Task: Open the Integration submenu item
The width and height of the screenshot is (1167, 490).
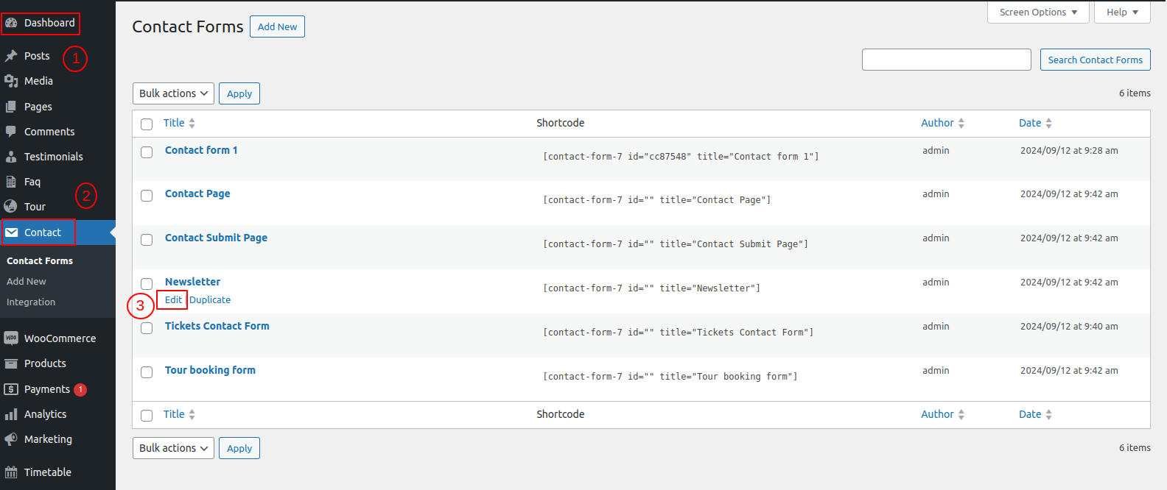Action: pos(31,302)
